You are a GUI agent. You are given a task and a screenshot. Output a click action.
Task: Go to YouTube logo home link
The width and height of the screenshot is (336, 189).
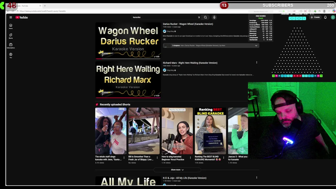tap(22, 17)
